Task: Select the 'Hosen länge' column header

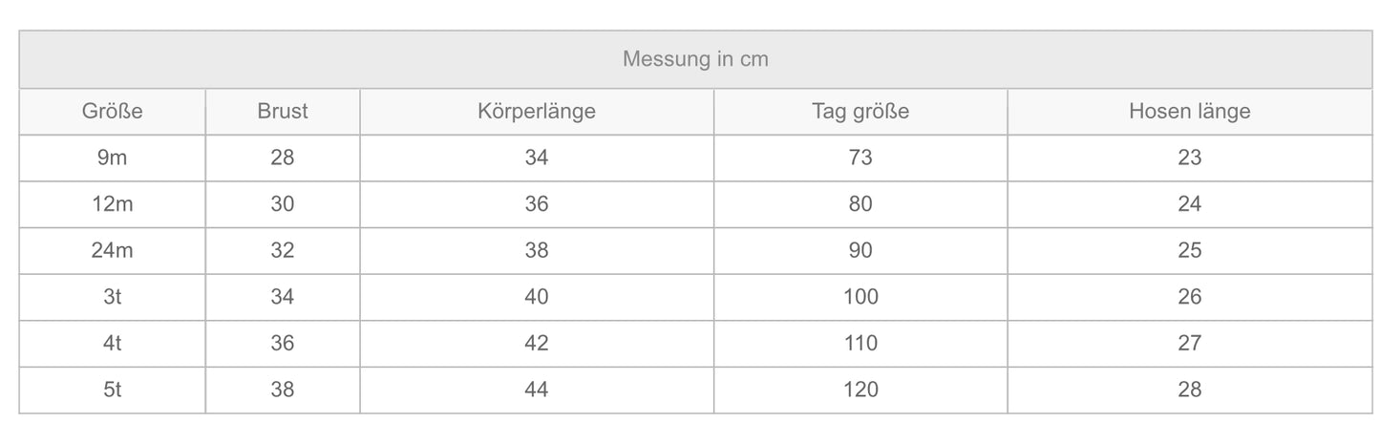Action: [1189, 112]
